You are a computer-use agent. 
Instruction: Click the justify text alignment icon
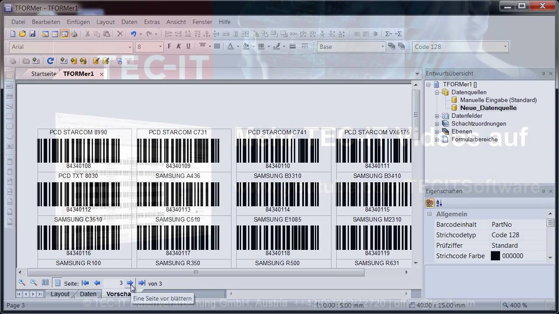click(217, 46)
